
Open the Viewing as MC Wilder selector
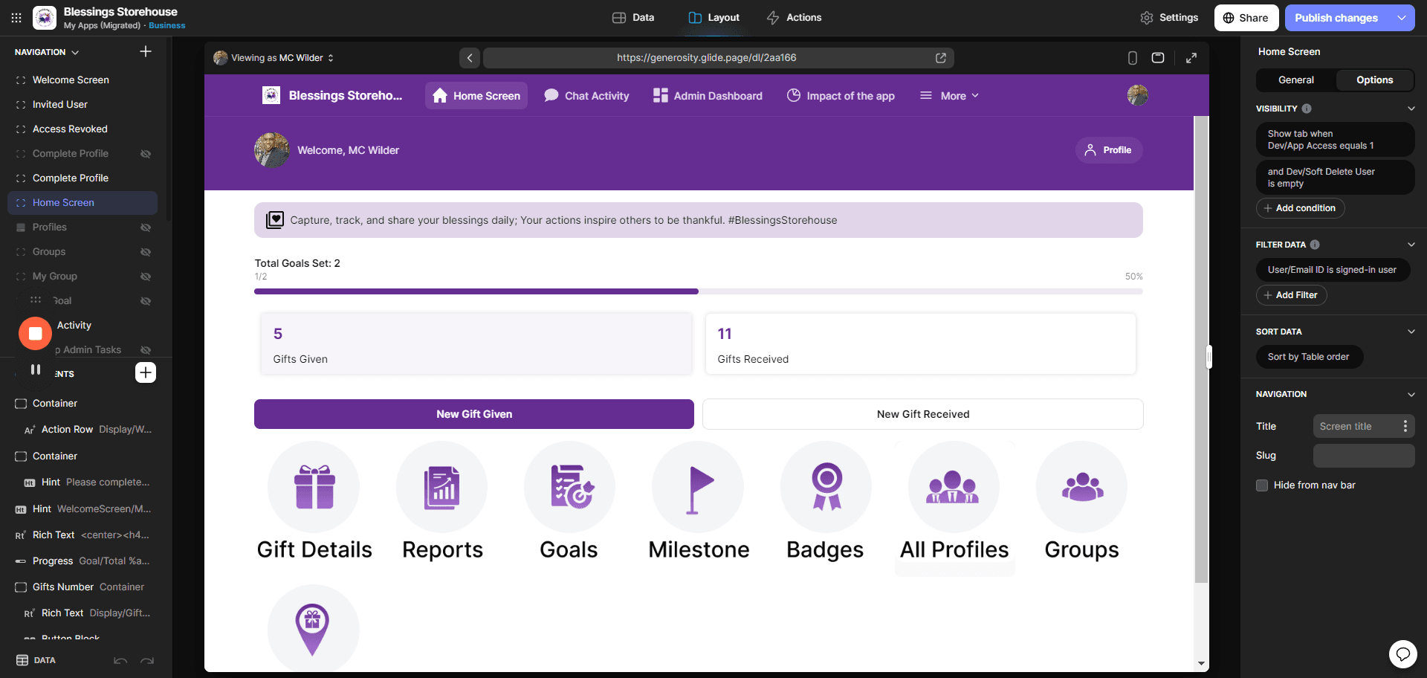[274, 58]
